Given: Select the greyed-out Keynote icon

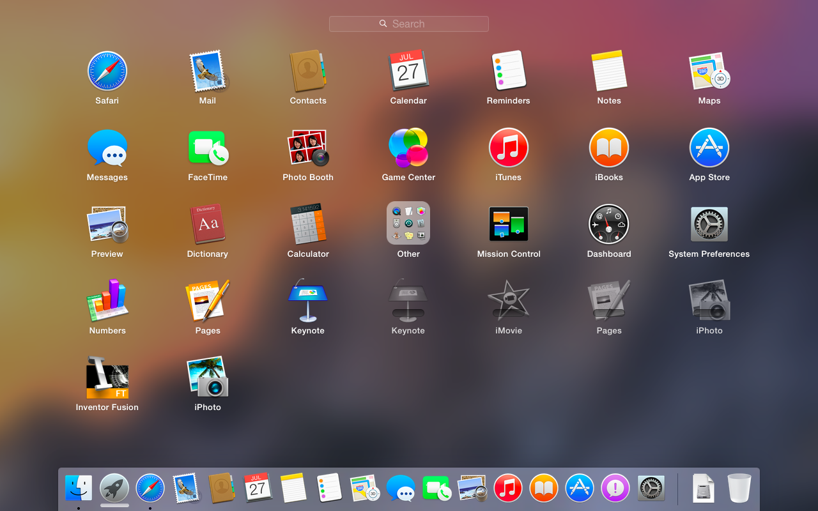Looking at the screenshot, I should (x=408, y=301).
